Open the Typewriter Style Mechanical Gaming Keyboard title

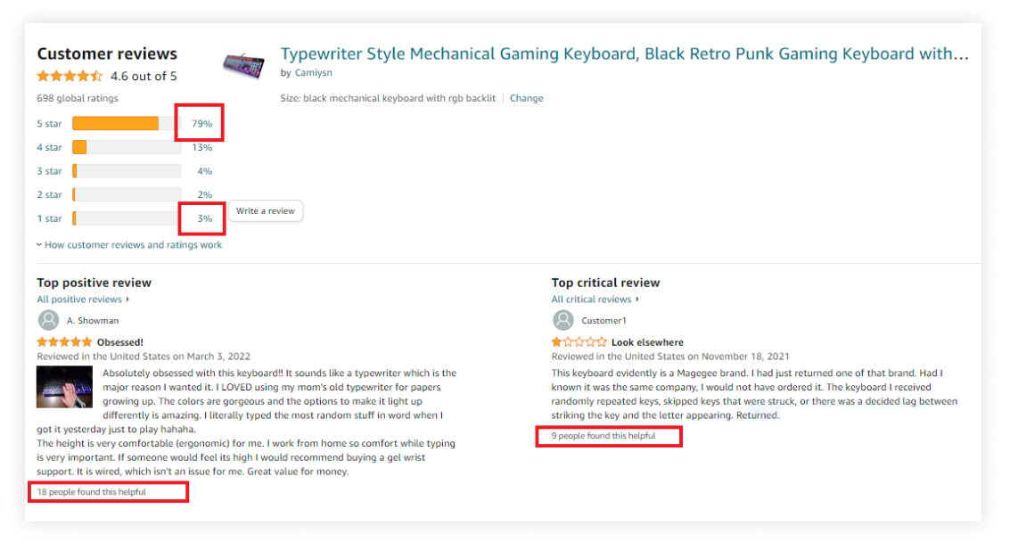point(624,54)
